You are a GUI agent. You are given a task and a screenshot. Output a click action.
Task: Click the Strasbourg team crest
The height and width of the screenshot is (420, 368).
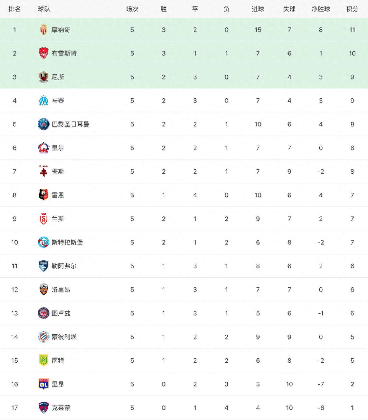pos(44,242)
